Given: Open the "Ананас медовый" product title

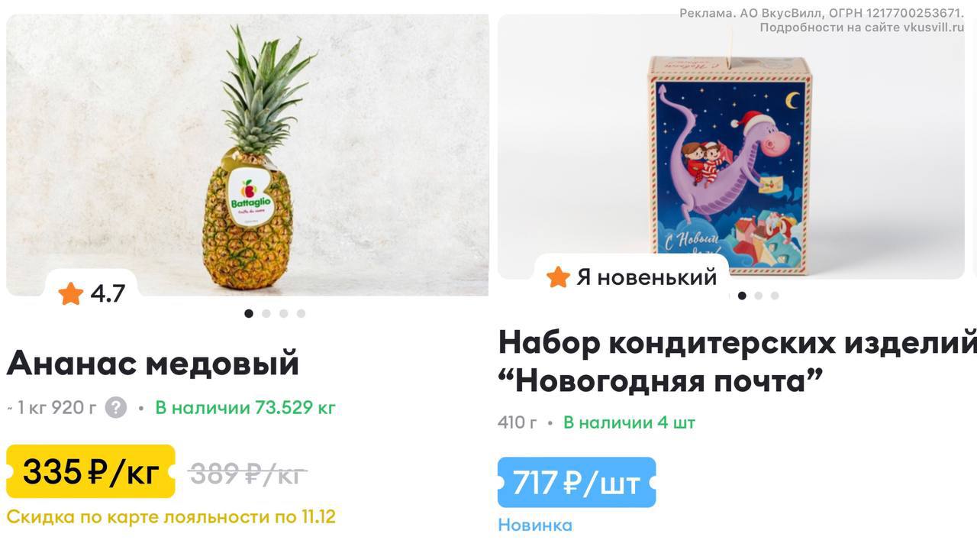Looking at the screenshot, I should (153, 363).
